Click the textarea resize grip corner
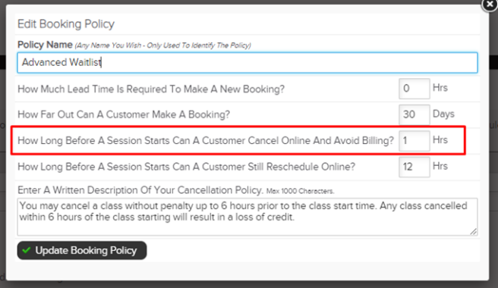The height and width of the screenshot is (288, 498). [x=473, y=232]
